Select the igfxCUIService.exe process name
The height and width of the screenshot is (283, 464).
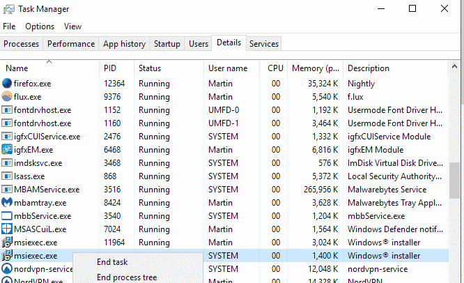(47, 137)
